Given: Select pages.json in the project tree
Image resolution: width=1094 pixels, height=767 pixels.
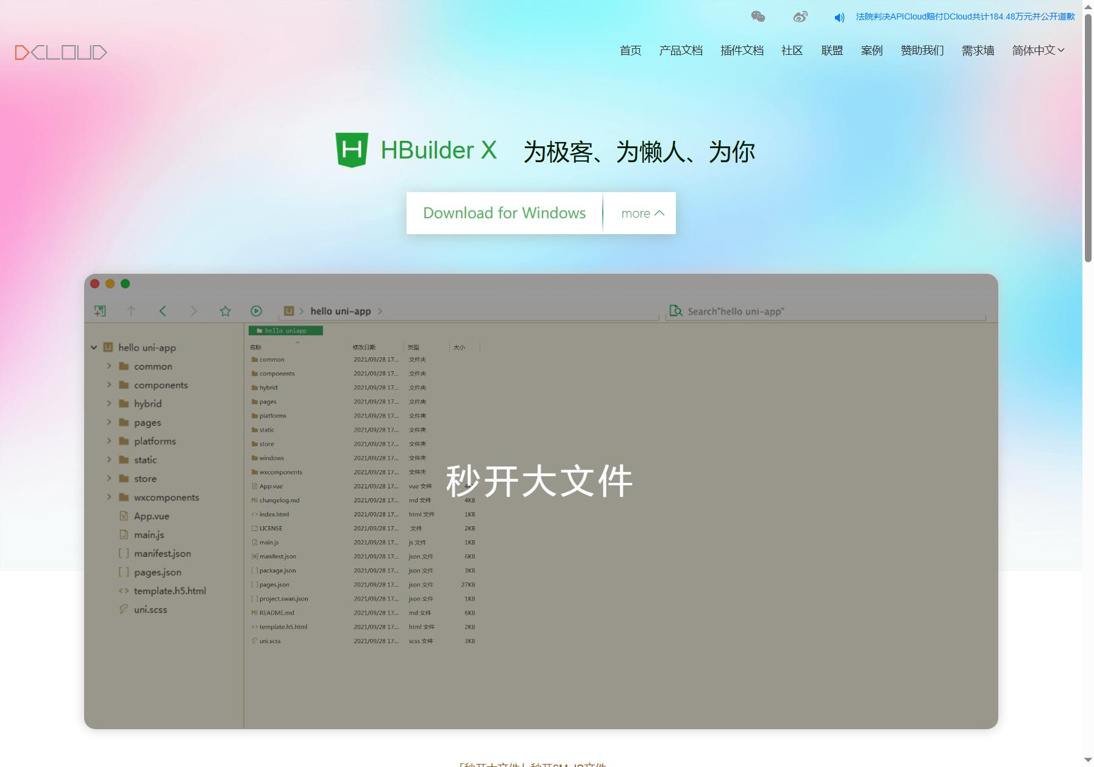Looking at the screenshot, I should click(x=157, y=572).
